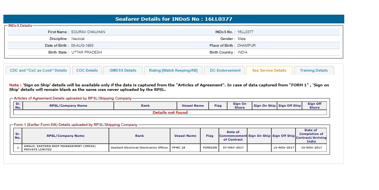
Task: Open the CDC and "CoC as Cook" Details tab
Action: pyautogui.click(x=38, y=70)
